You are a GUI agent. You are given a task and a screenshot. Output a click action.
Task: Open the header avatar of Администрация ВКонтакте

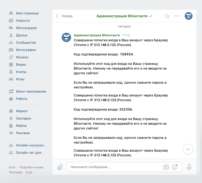188,16
